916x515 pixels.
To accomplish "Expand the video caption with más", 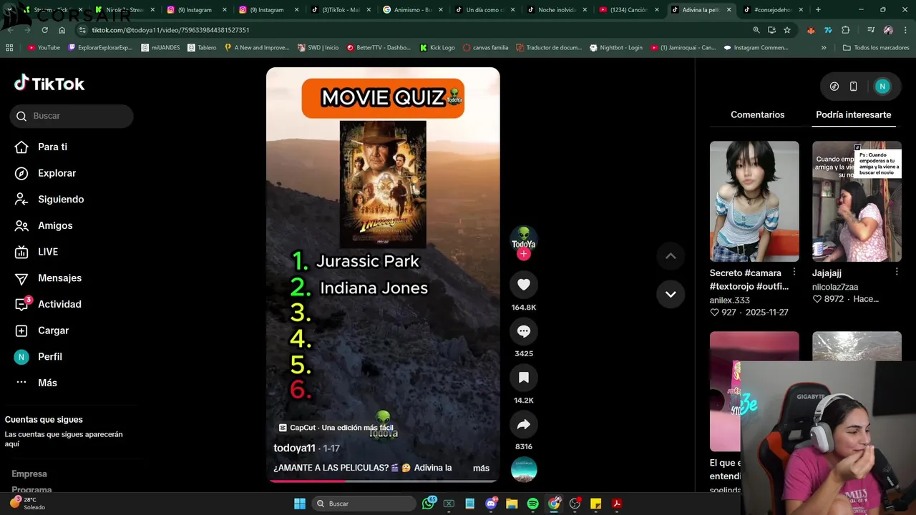I will coord(481,469).
